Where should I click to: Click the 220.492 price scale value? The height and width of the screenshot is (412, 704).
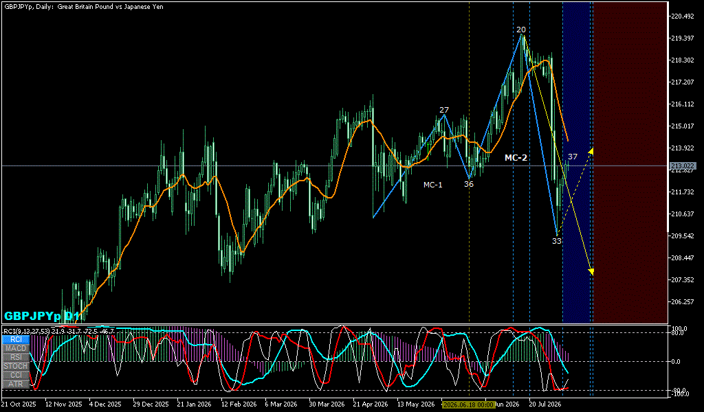pos(683,16)
